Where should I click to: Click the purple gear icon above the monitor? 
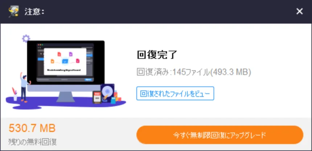pos(26,38)
